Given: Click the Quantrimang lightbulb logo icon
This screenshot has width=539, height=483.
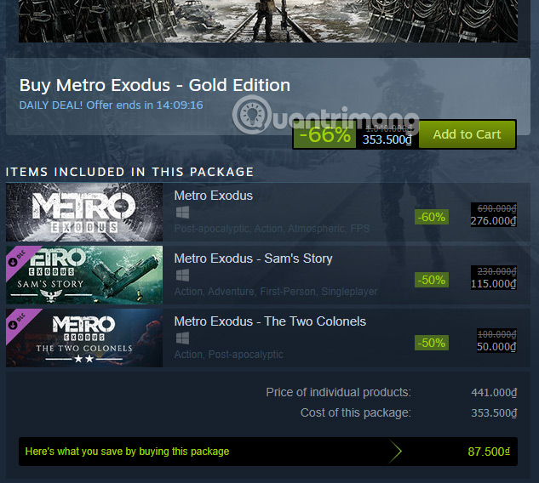Looking at the screenshot, I should pos(250,113).
